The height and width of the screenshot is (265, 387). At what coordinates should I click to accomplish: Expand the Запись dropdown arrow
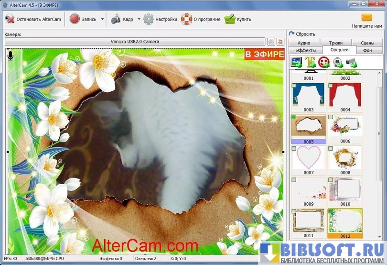102,20
